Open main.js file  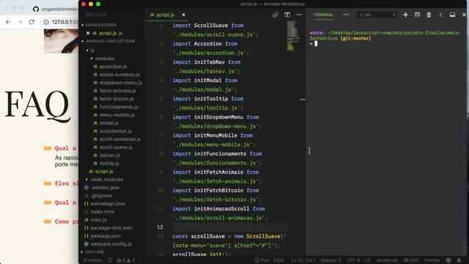95,220
